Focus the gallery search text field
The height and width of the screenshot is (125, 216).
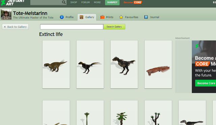click(72, 27)
